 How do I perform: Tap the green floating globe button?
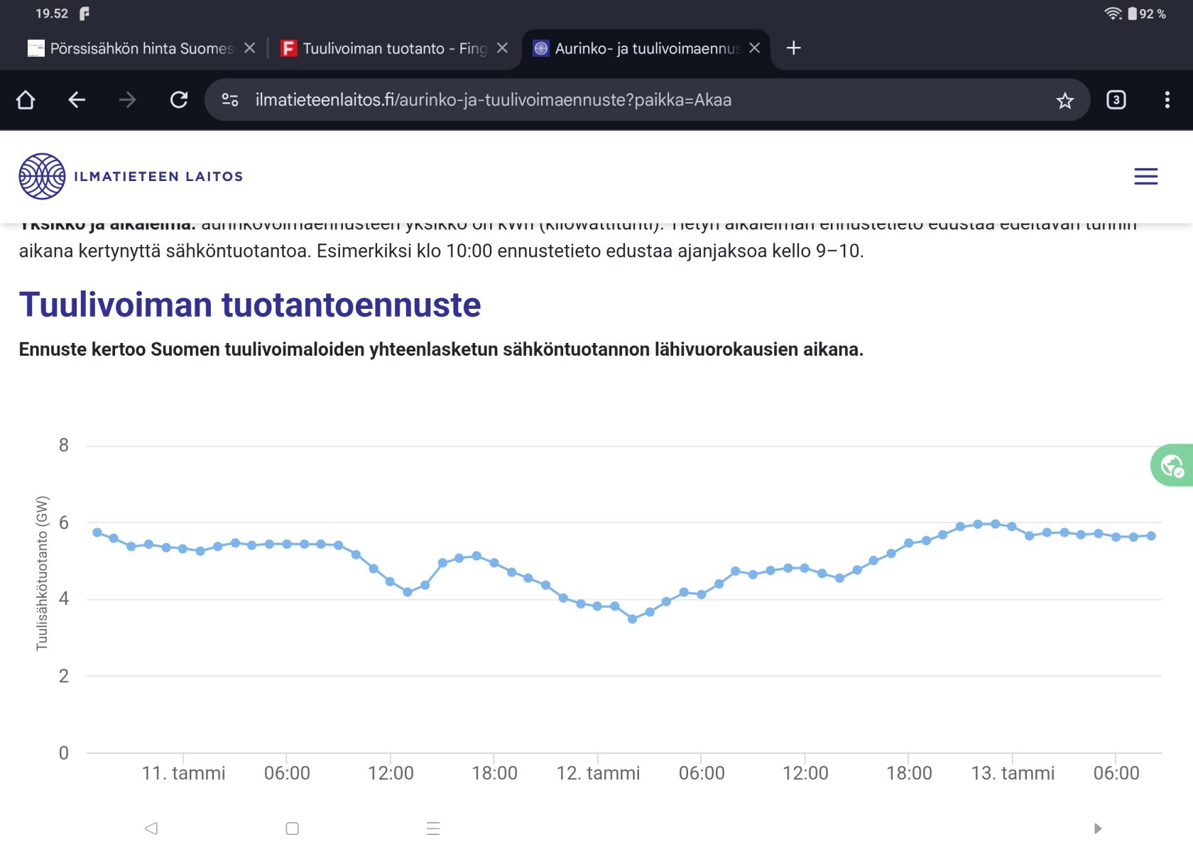[x=1172, y=466]
